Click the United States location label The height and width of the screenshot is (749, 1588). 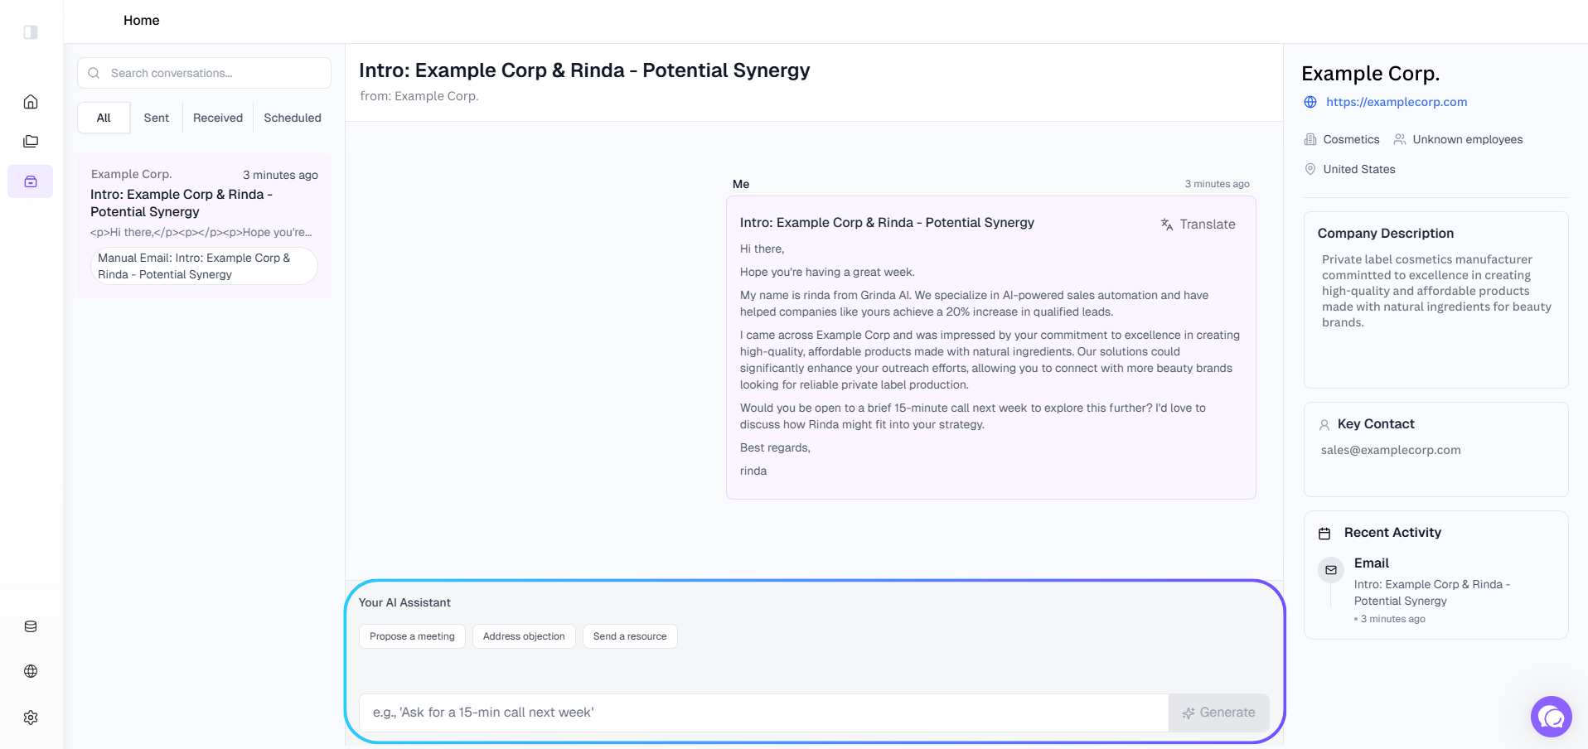pos(1359,169)
